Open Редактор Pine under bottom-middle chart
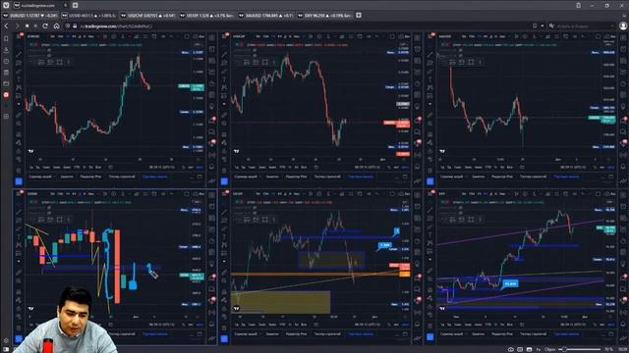 pos(296,333)
